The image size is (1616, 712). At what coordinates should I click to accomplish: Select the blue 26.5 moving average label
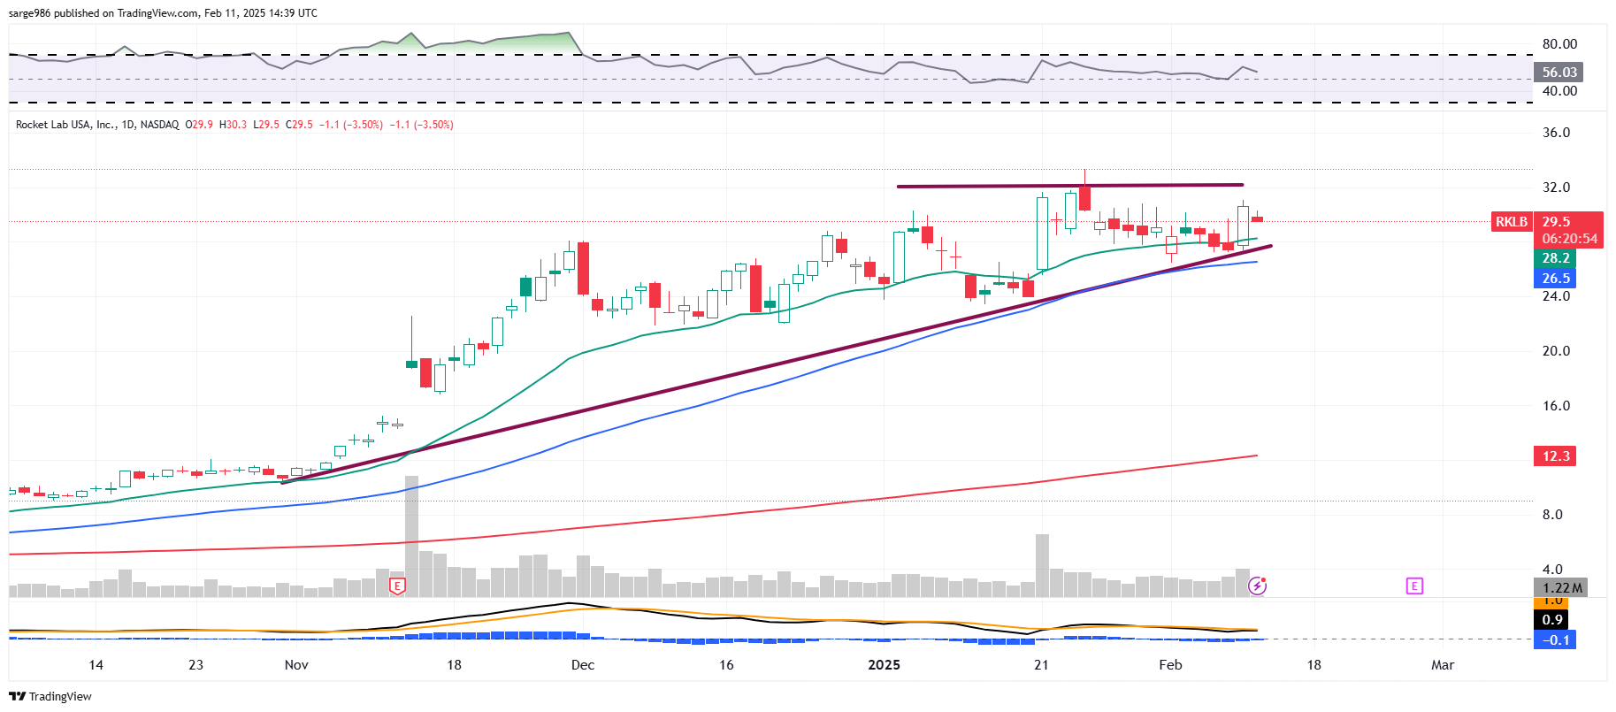(1555, 279)
